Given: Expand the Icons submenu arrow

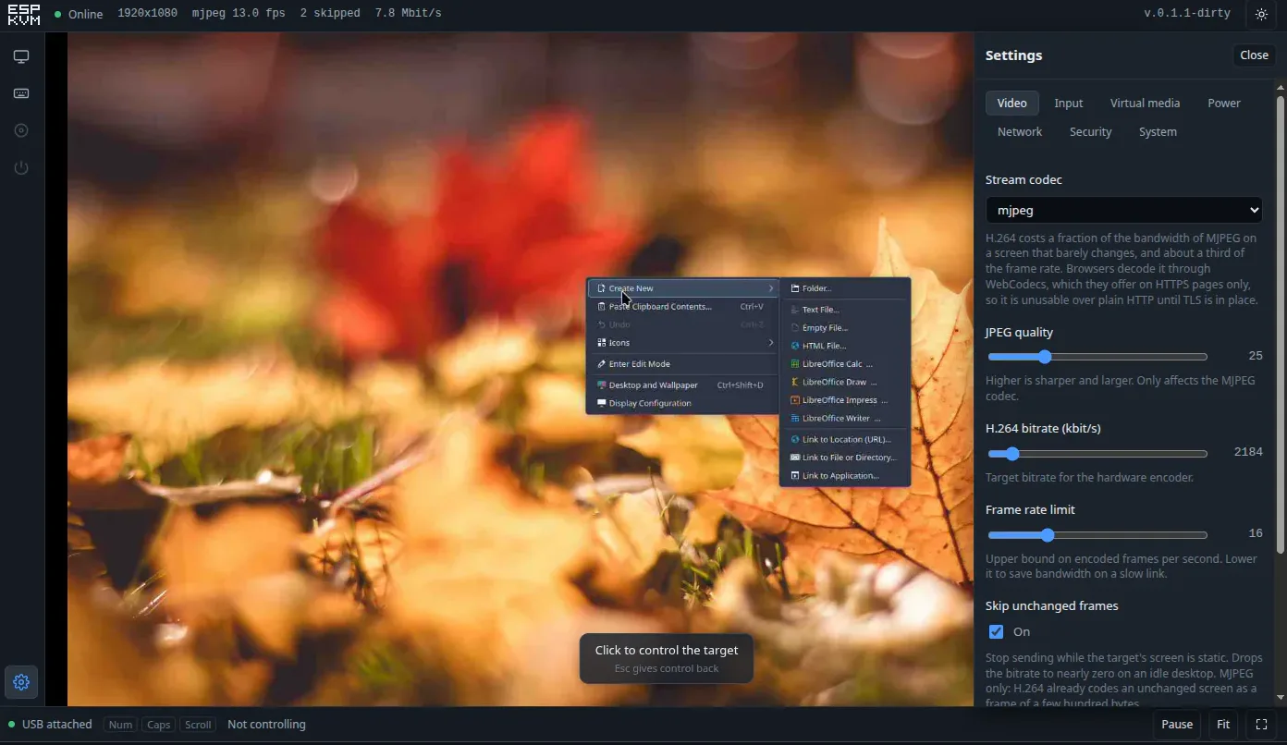Looking at the screenshot, I should click(x=770, y=343).
